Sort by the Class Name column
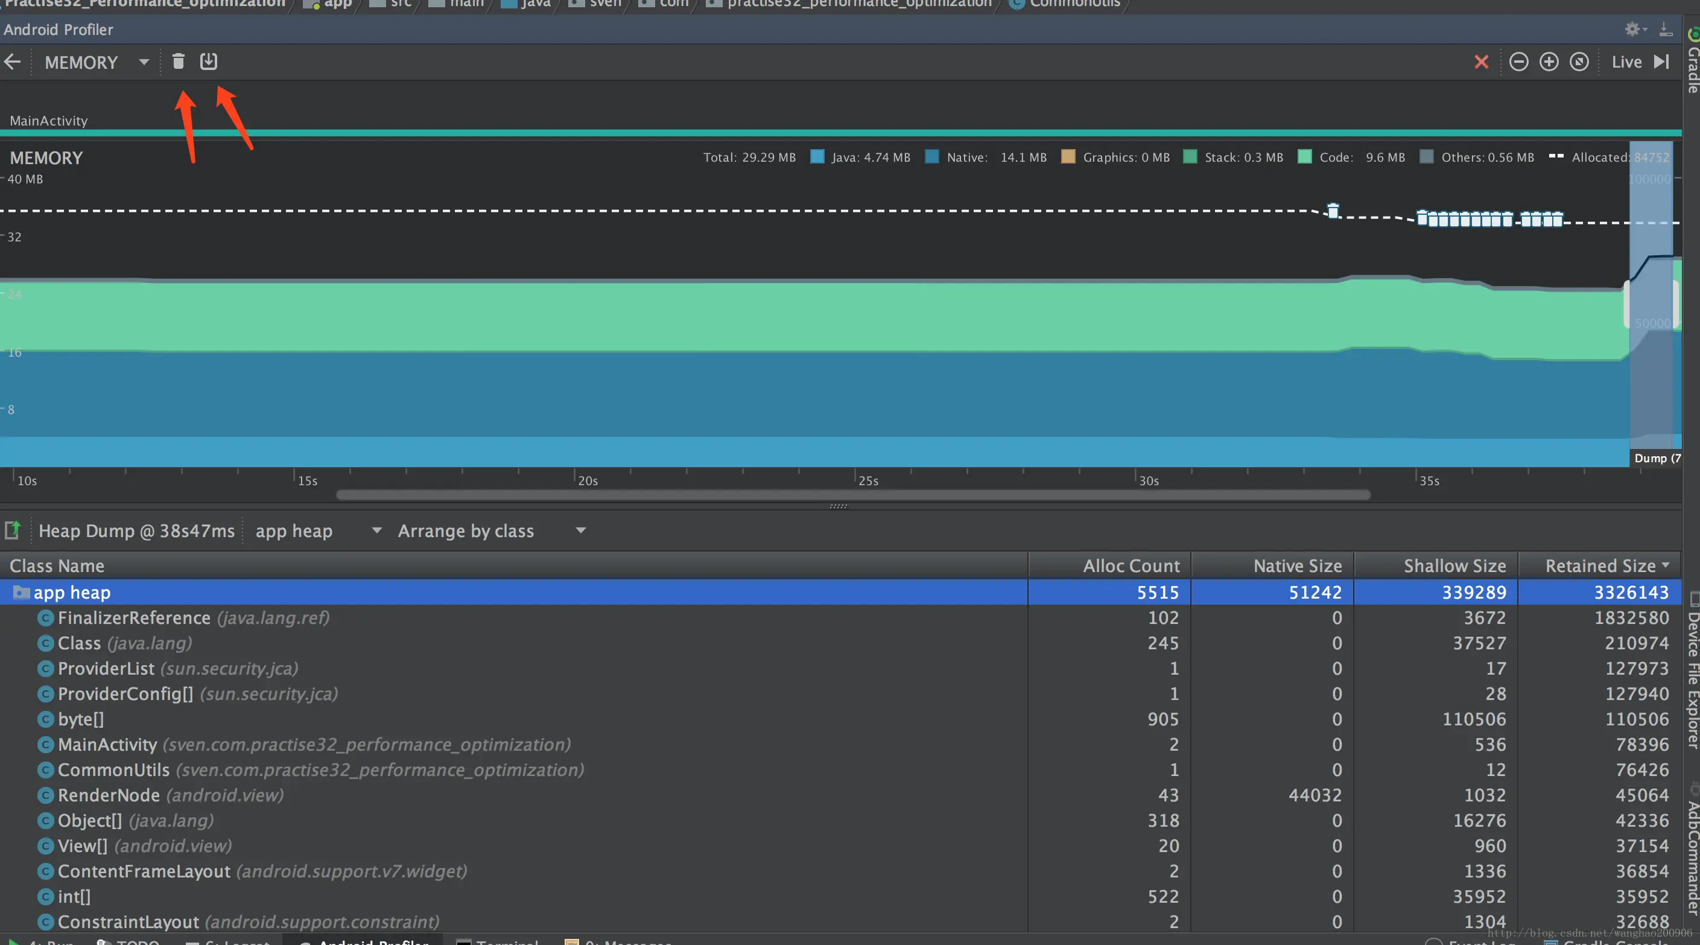This screenshot has width=1700, height=945. tap(513, 565)
